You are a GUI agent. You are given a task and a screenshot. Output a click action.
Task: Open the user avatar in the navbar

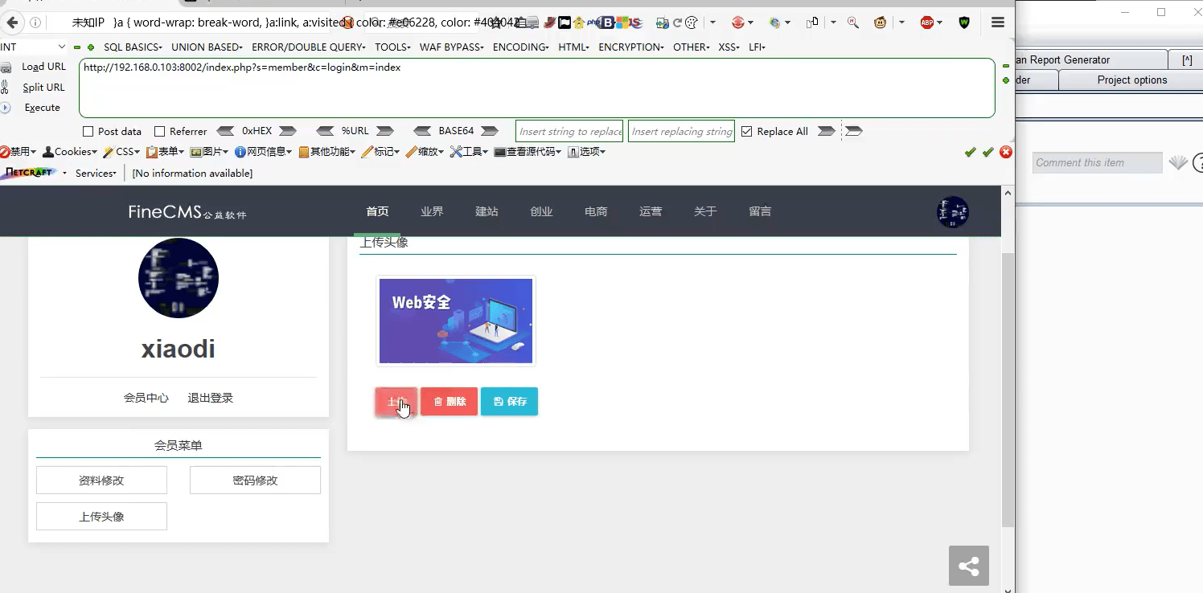coord(953,212)
